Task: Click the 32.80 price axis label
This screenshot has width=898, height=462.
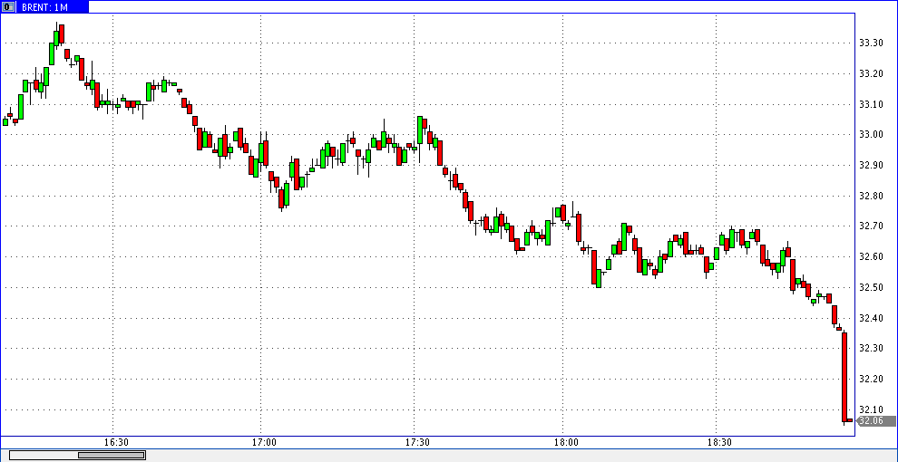Action: pyautogui.click(x=871, y=196)
